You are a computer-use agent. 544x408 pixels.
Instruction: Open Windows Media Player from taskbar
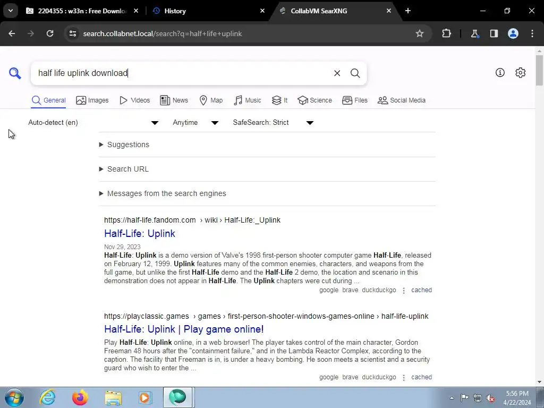tap(145, 397)
